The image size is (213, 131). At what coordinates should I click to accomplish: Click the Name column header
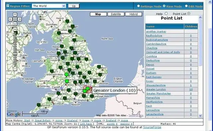point(165,26)
